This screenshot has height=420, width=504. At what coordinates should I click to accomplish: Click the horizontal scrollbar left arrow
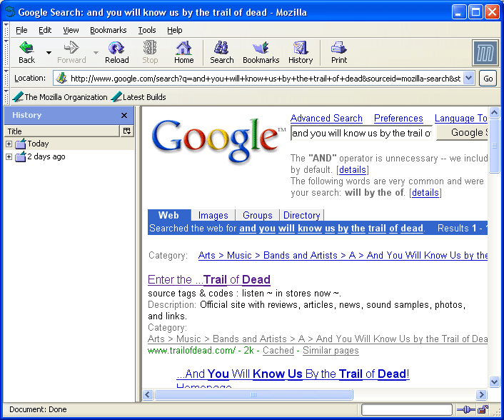148,394
